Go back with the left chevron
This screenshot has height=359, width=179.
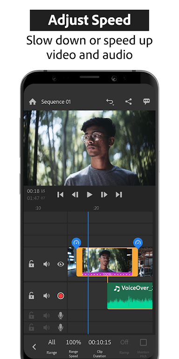pos(34,347)
